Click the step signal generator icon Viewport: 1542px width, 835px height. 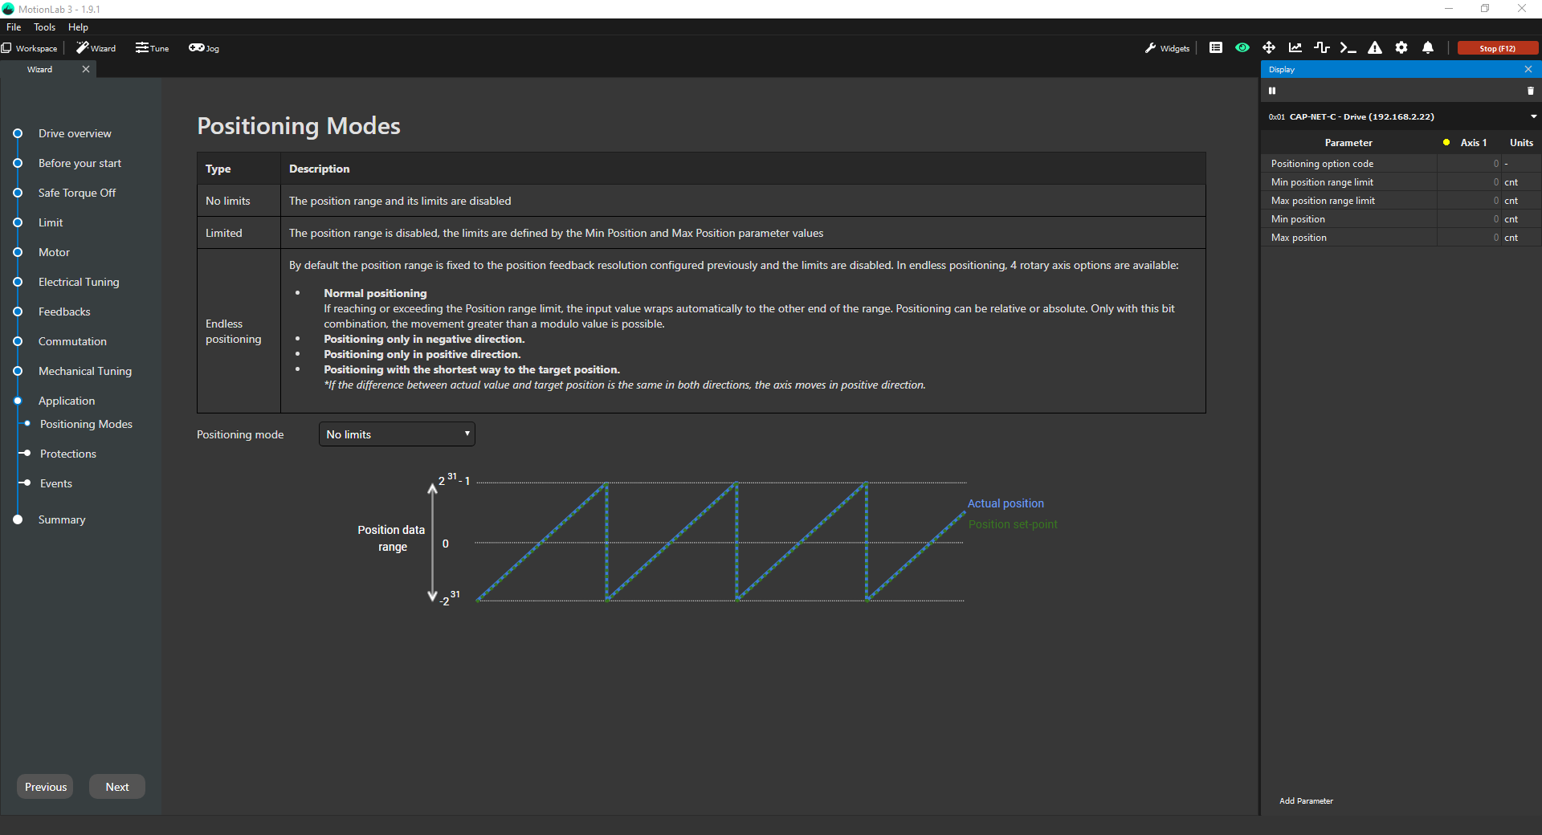point(1321,48)
